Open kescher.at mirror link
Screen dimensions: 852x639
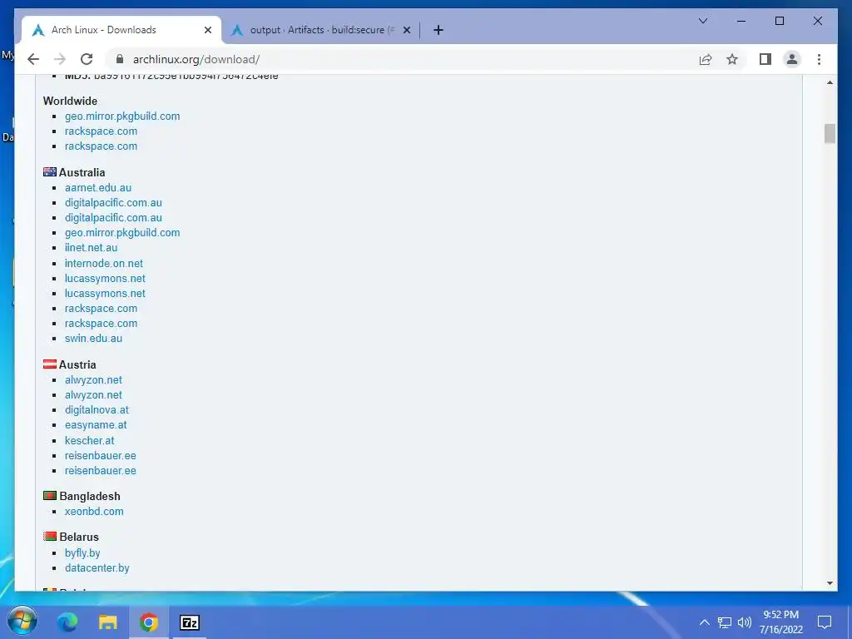[90, 441]
